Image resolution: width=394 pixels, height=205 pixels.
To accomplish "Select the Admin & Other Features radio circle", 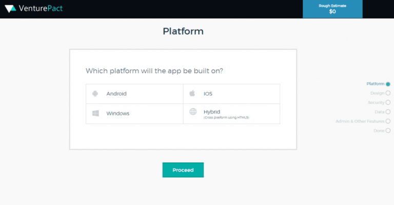I will [x=388, y=121].
